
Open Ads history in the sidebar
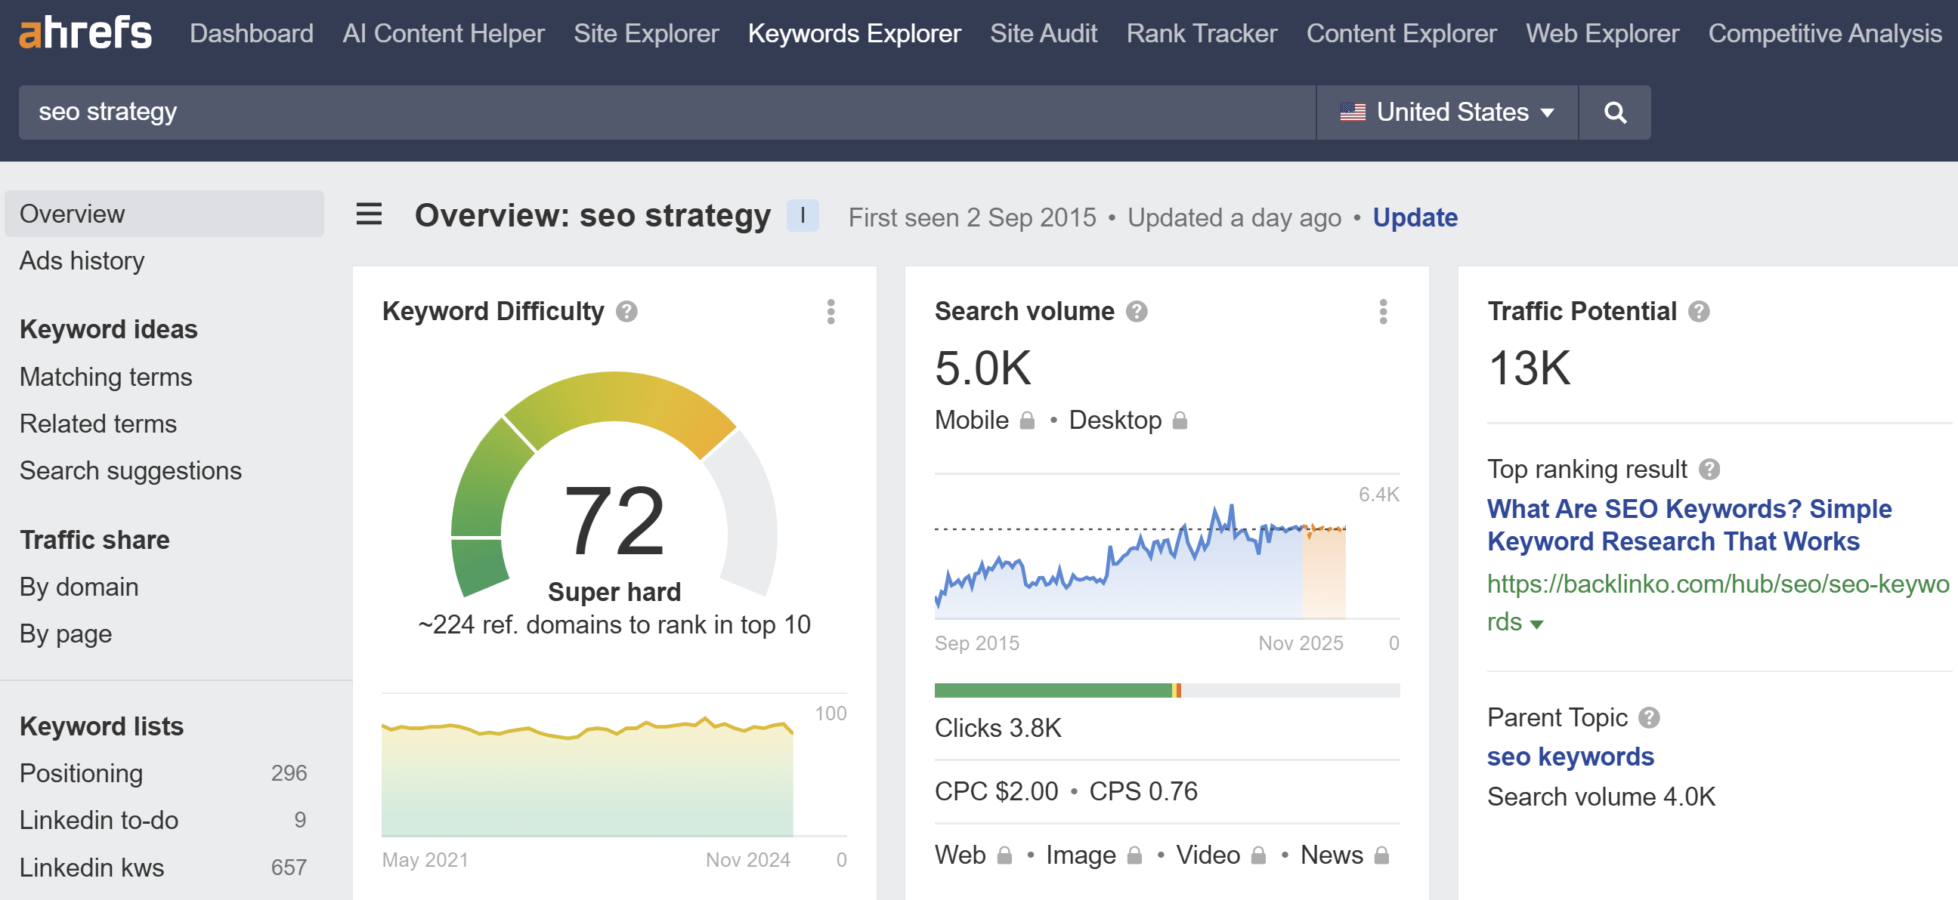(82, 260)
